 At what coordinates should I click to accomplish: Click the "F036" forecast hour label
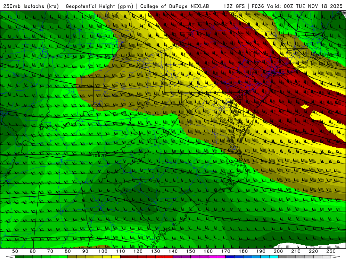pos(258,6)
